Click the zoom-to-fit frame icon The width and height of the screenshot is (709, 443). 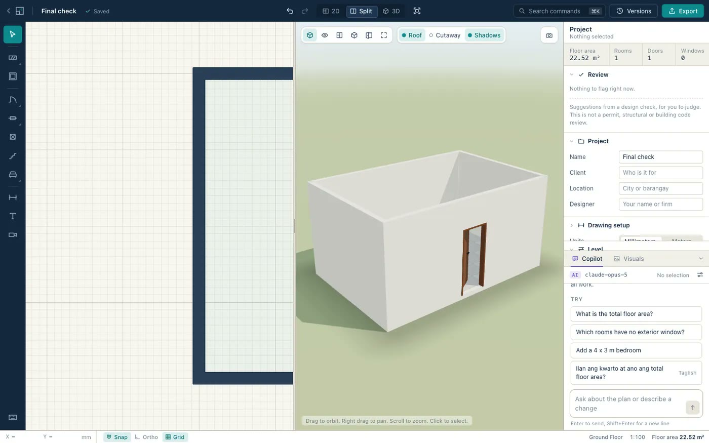417,11
